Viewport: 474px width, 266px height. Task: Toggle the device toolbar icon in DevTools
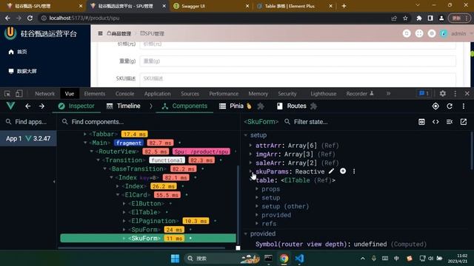tap(19, 94)
